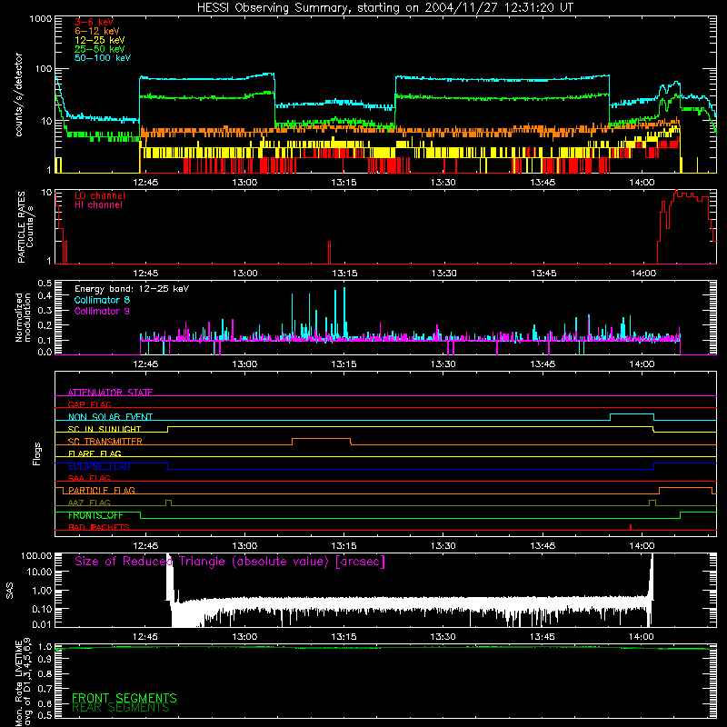Pick the green '25-50 keV' legend entry
The width and height of the screenshot is (727, 727).
(100, 49)
